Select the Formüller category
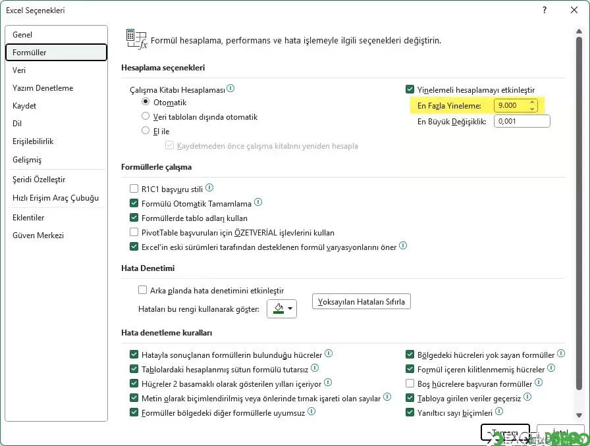The width and height of the screenshot is (590, 446). tap(57, 52)
